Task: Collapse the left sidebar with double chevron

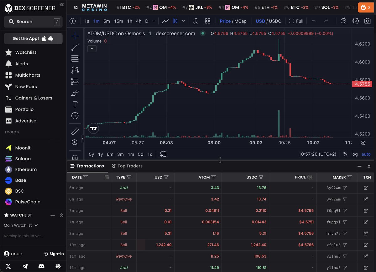Action: pyautogui.click(x=61, y=4)
